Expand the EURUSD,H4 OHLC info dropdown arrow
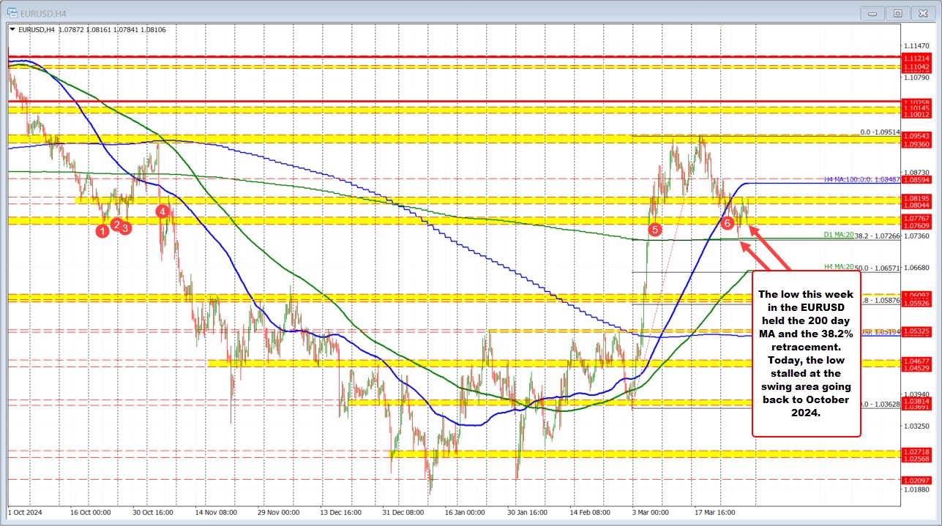 (14, 30)
